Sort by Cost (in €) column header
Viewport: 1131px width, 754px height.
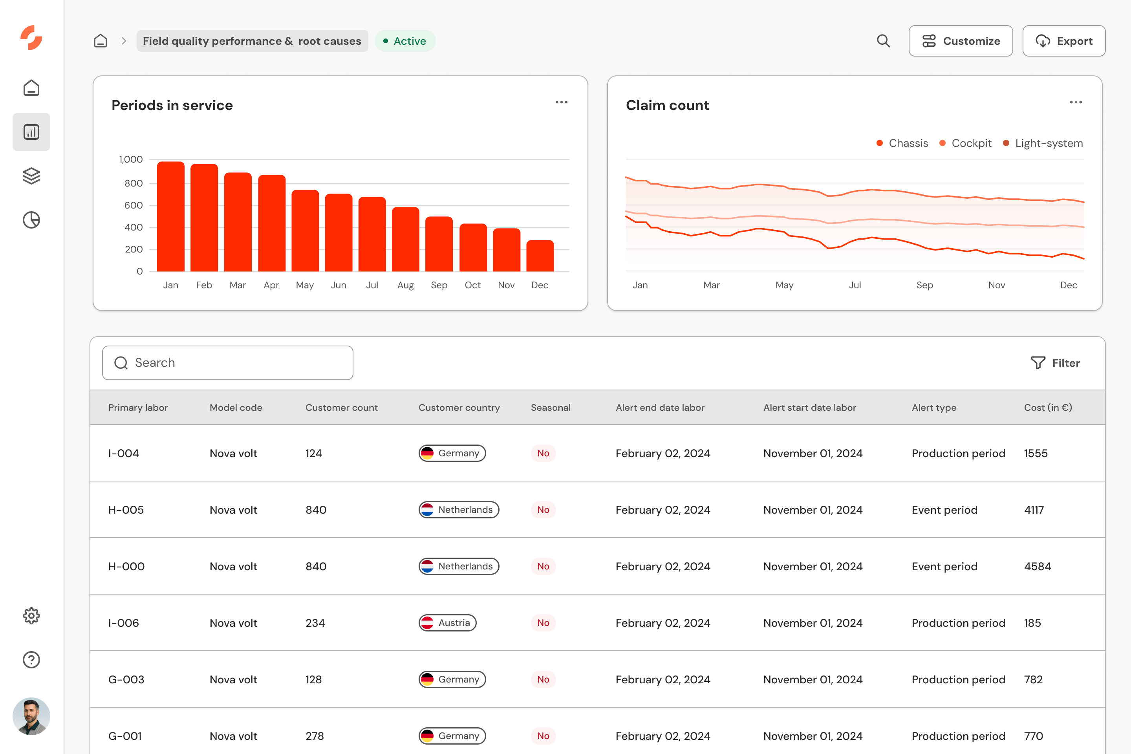tap(1048, 407)
